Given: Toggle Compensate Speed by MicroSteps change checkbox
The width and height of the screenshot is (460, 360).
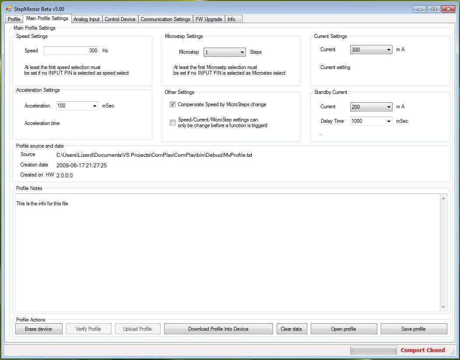Looking at the screenshot, I should pos(172,104).
